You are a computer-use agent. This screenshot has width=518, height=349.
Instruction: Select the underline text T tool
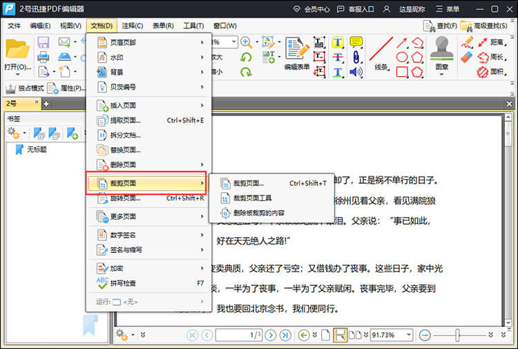tap(338, 72)
